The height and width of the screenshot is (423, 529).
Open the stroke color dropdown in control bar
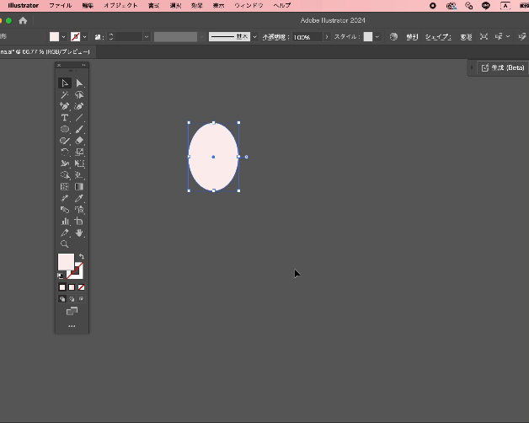[86, 37]
